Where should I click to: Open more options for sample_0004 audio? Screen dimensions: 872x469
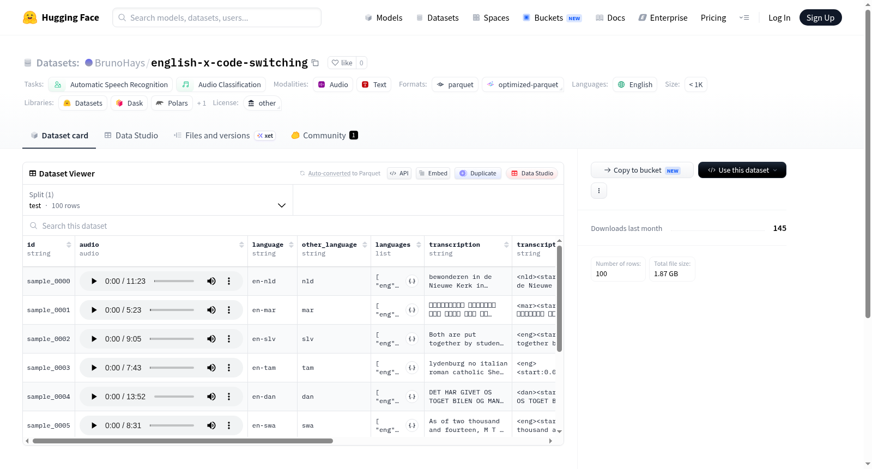(229, 397)
